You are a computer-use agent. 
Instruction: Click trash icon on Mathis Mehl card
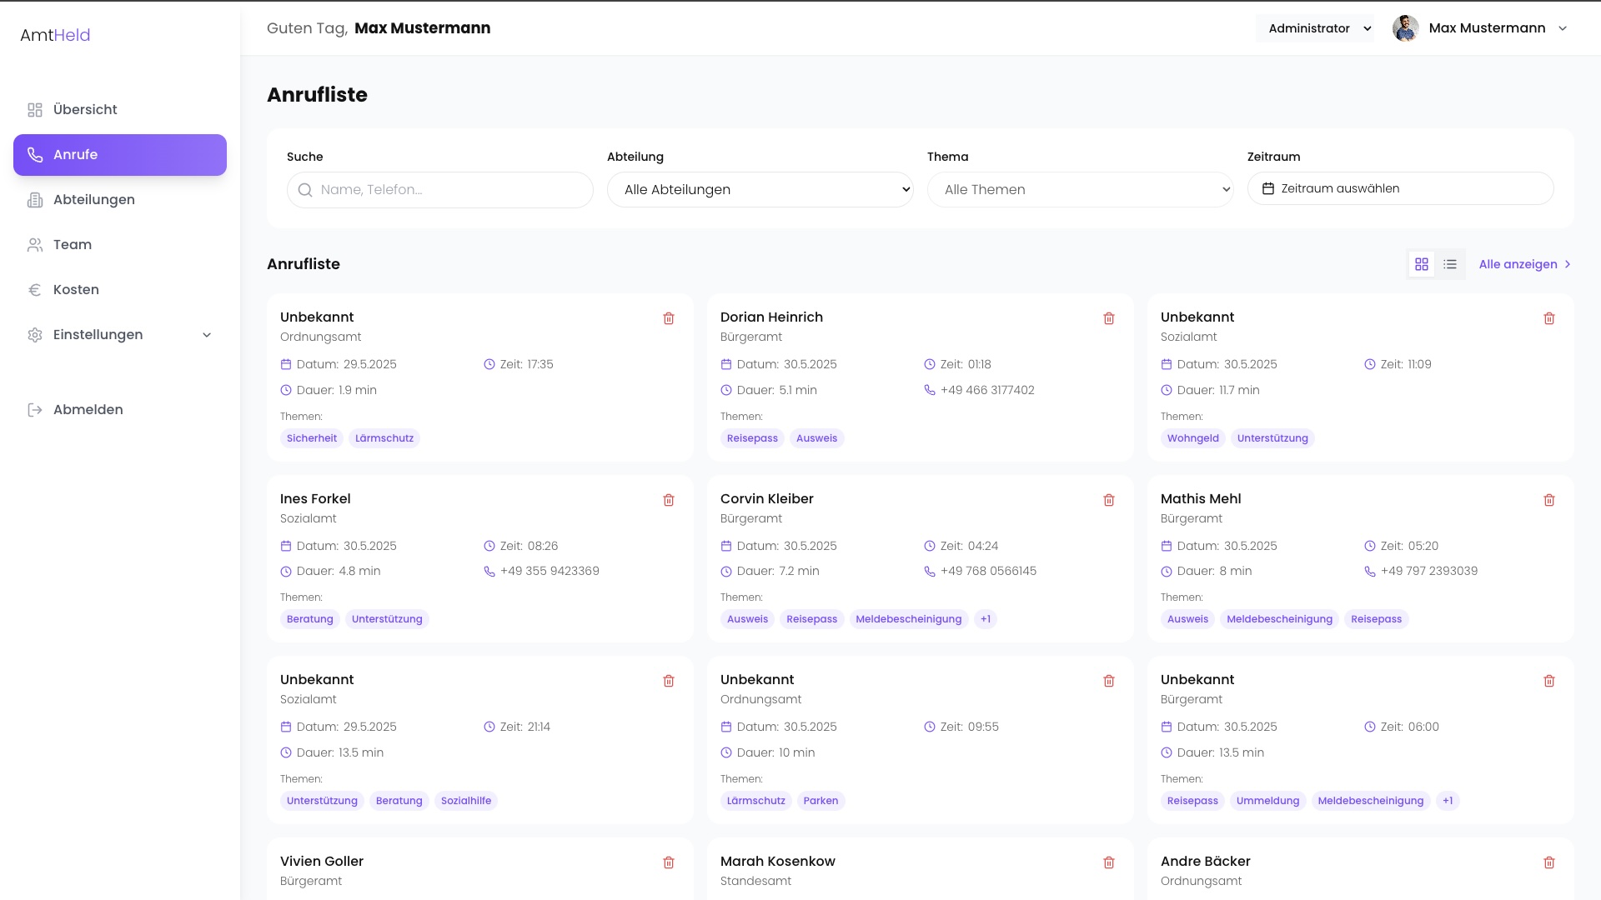(x=1549, y=500)
